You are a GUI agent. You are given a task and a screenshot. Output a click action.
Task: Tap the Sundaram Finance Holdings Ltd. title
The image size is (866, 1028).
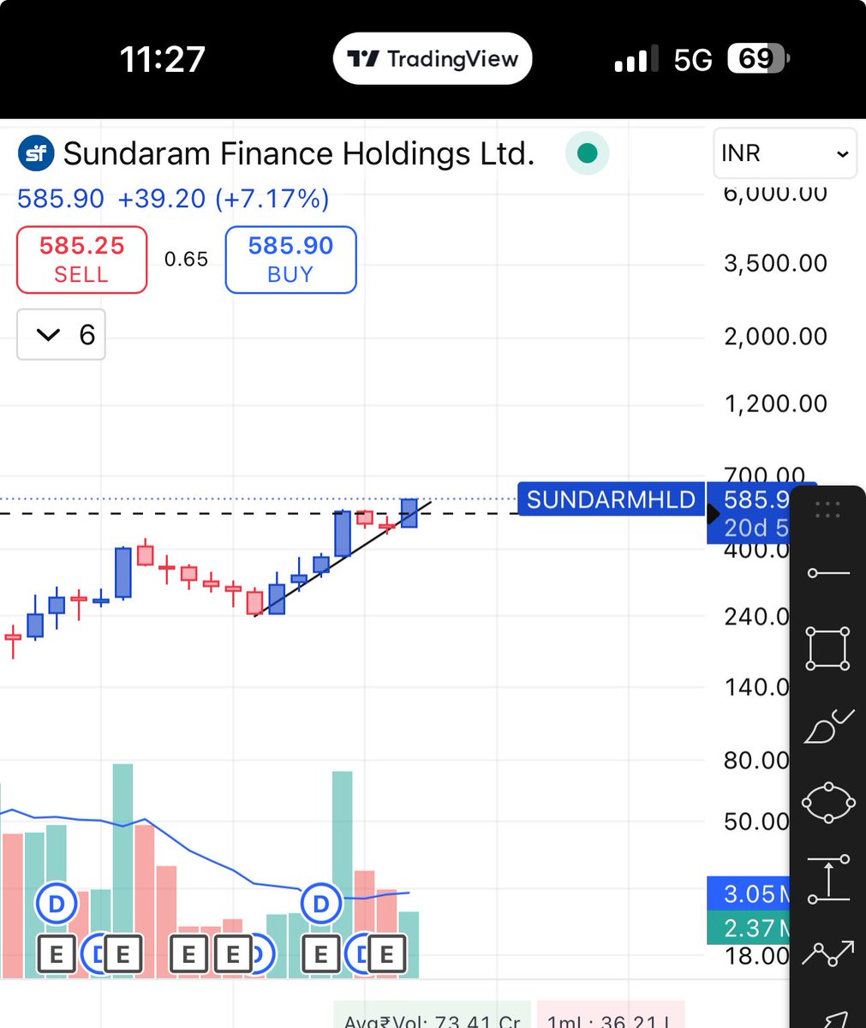click(299, 154)
